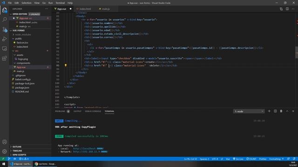
Task: Open package.json in explorer
Action: (22, 88)
